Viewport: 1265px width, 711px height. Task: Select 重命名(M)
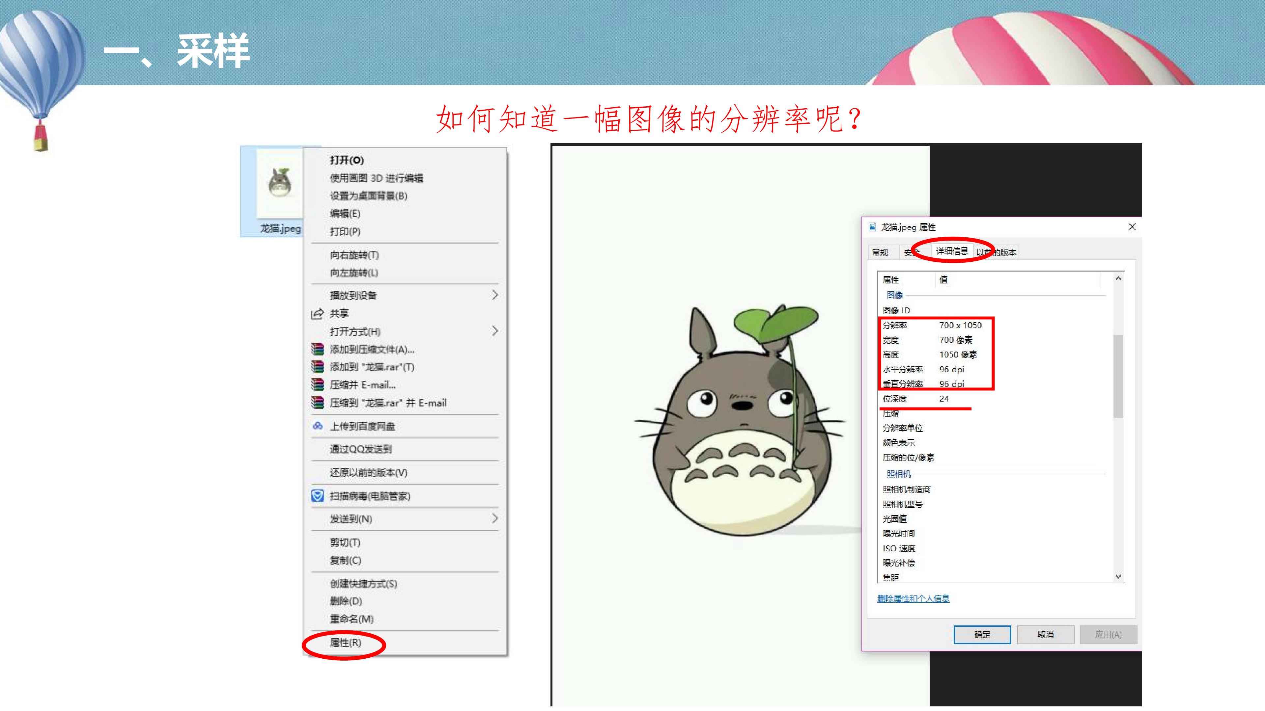[x=351, y=619]
